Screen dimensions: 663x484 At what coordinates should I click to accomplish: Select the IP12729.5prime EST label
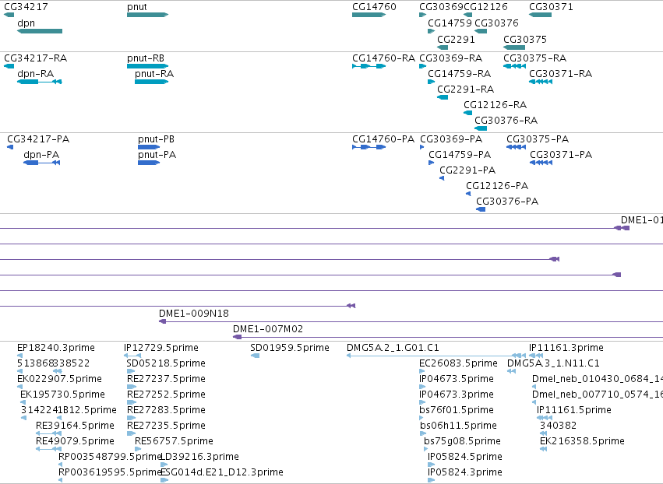point(161,348)
